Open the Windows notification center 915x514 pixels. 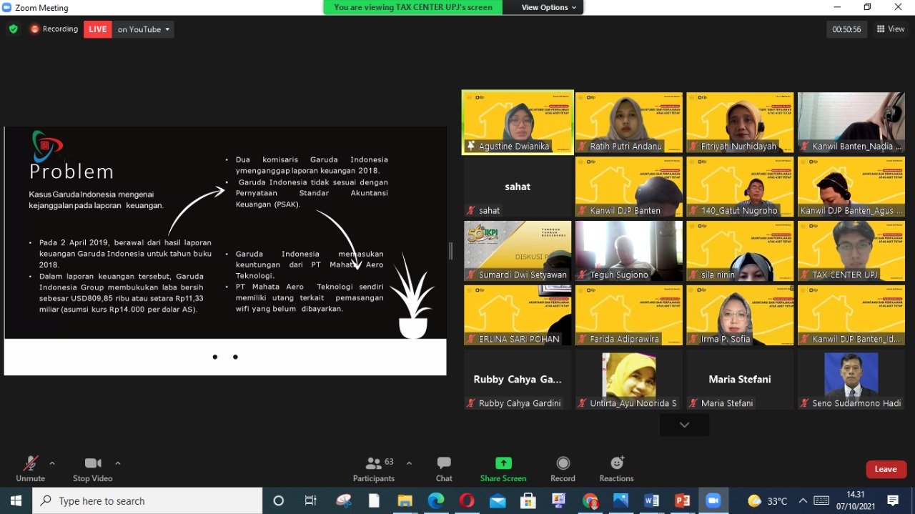[893, 500]
